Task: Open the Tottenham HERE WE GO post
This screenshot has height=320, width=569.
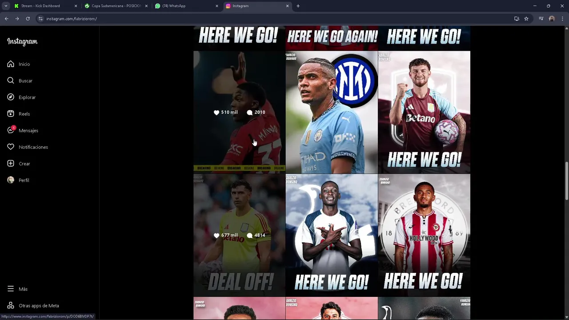Action: pos(332,235)
